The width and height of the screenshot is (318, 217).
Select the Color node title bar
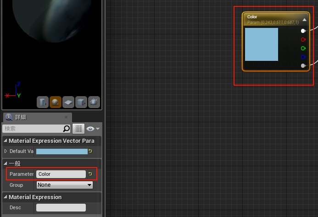tap(276, 19)
